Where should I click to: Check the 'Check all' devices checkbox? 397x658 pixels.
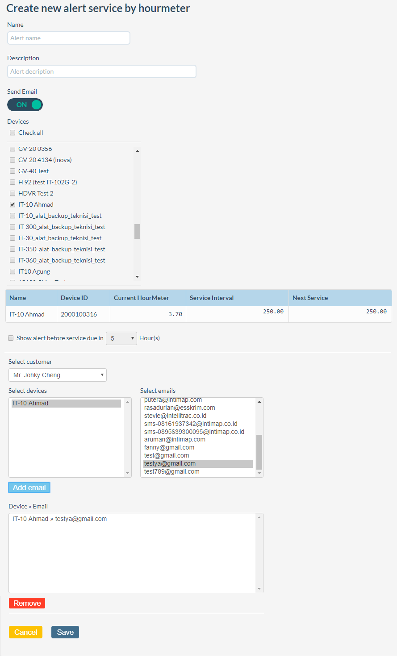tap(13, 133)
